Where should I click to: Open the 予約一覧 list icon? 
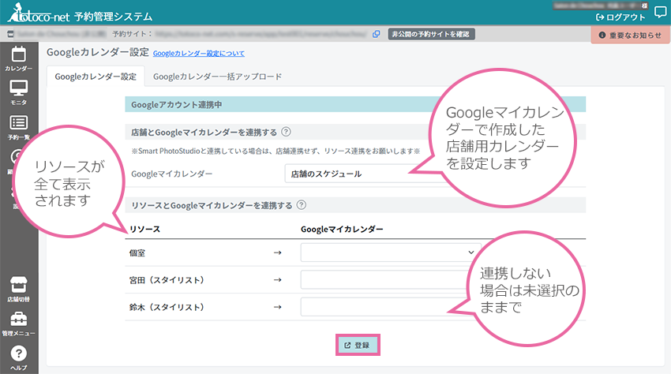(18, 125)
